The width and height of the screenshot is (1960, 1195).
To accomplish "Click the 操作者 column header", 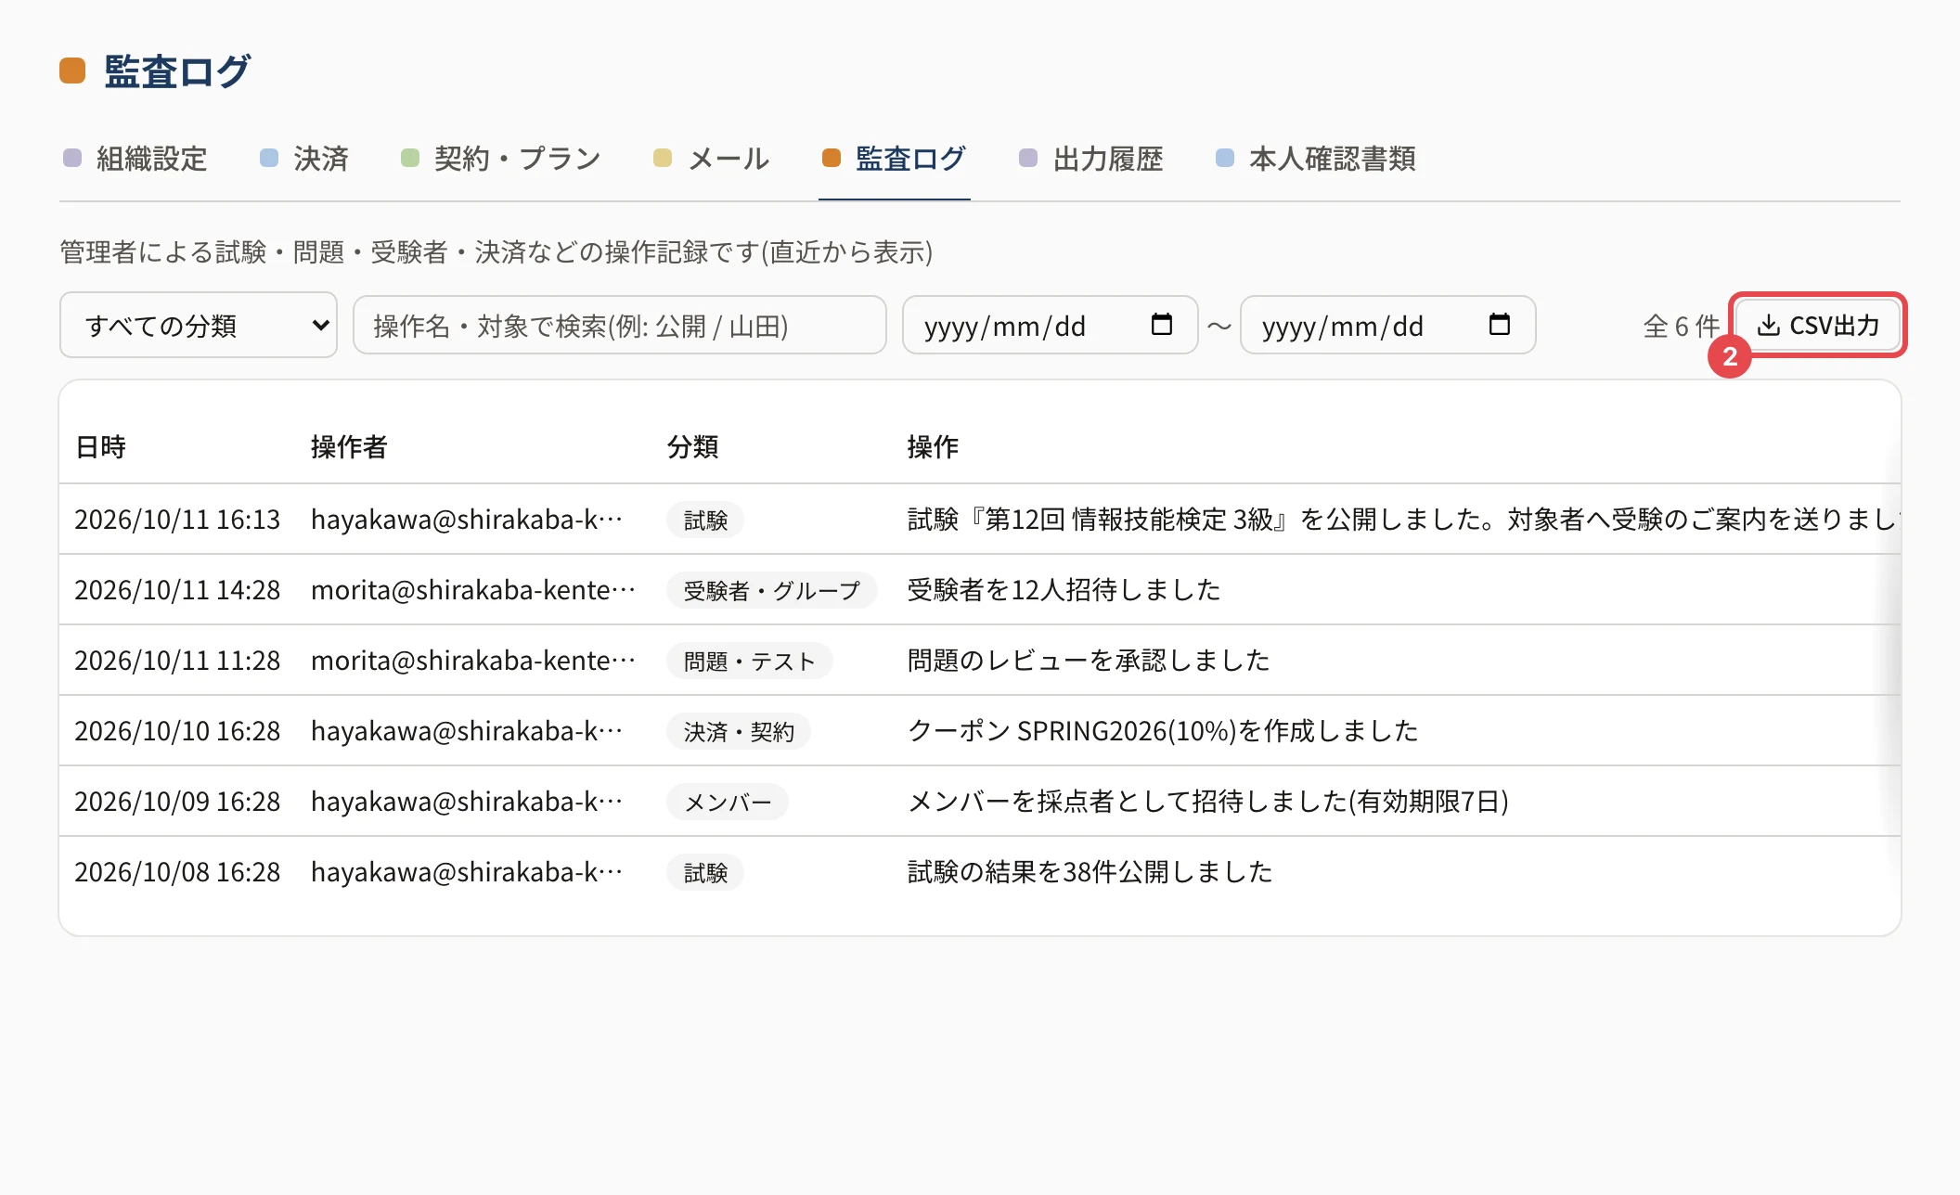I will click(349, 447).
